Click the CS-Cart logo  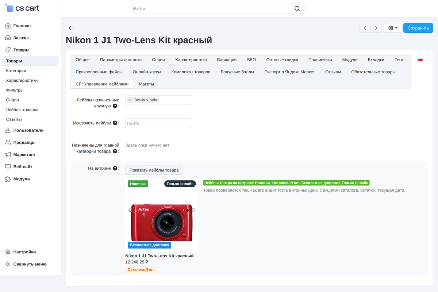22,8
